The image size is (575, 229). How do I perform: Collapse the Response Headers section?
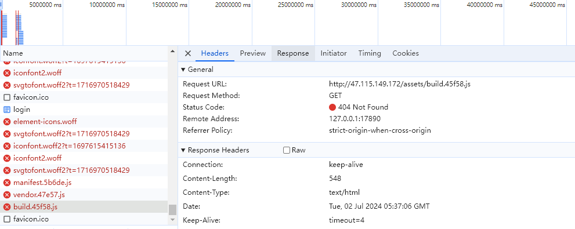pyautogui.click(x=183, y=150)
